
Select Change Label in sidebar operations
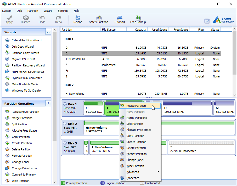[20, 162]
